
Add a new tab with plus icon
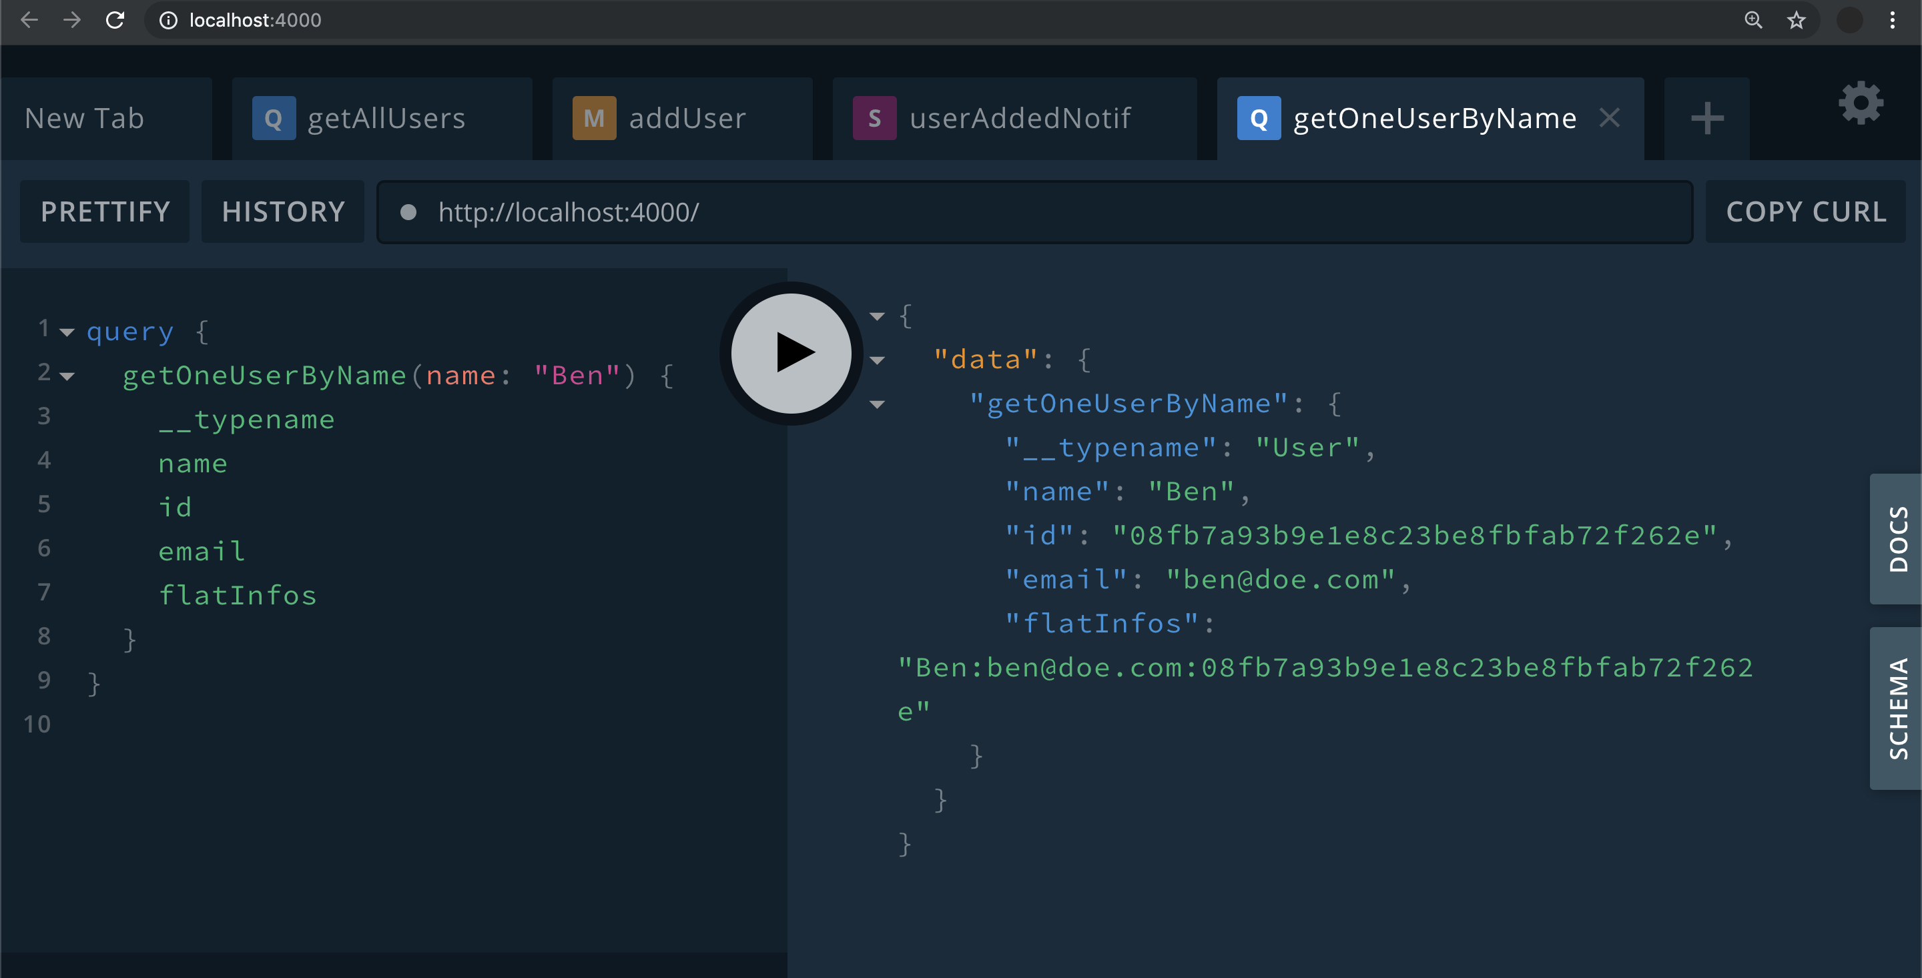pyautogui.click(x=1706, y=119)
